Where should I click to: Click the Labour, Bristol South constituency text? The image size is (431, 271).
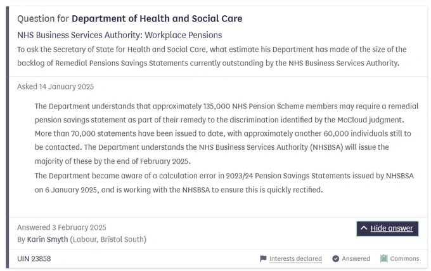pyautogui.click(x=108, y=239)
